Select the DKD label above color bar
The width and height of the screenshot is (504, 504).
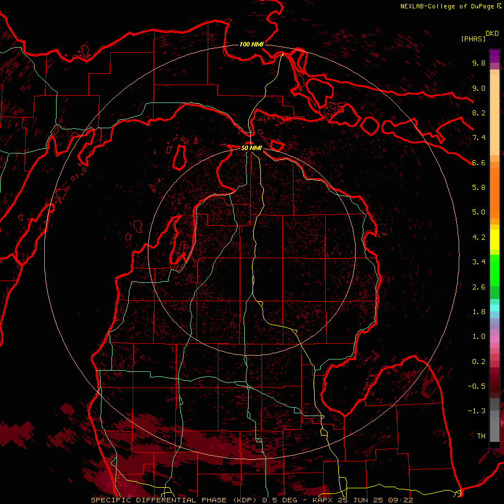click(x=492, y=34)
